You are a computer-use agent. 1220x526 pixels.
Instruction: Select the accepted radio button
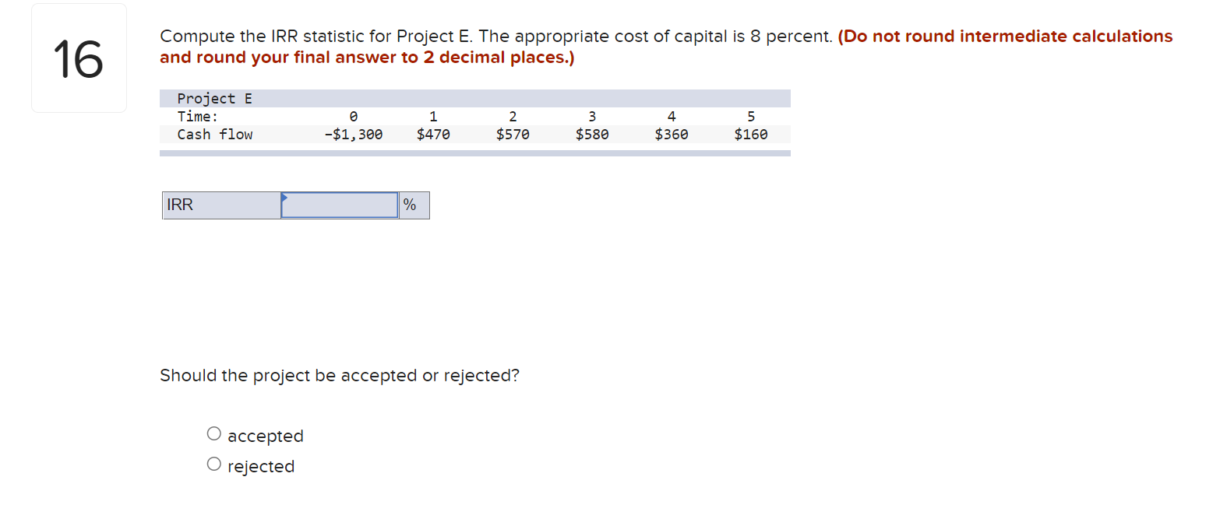pos(213,433)
